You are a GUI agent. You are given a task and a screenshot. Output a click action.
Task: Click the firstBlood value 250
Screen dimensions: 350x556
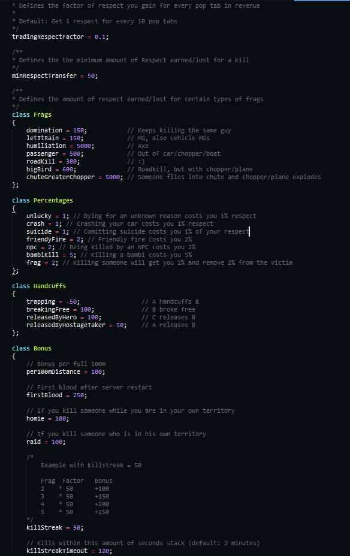(79, 395)
